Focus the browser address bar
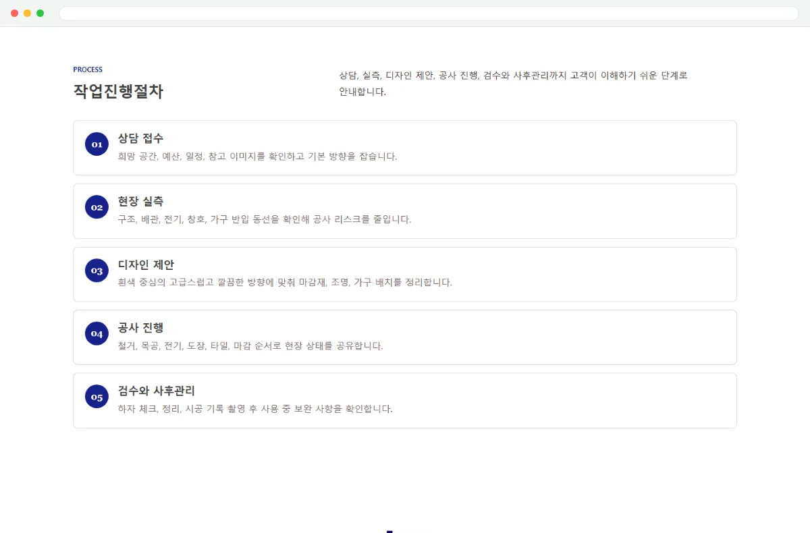 click(x=429, y=13)
